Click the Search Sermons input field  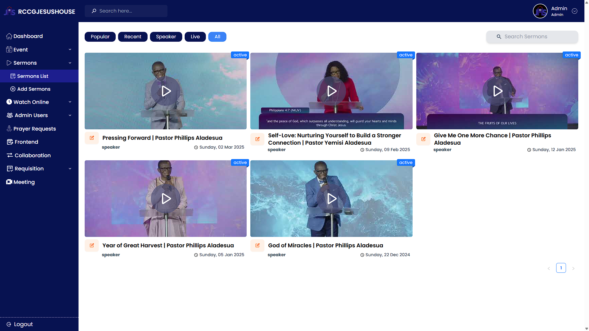coord(534,36)
